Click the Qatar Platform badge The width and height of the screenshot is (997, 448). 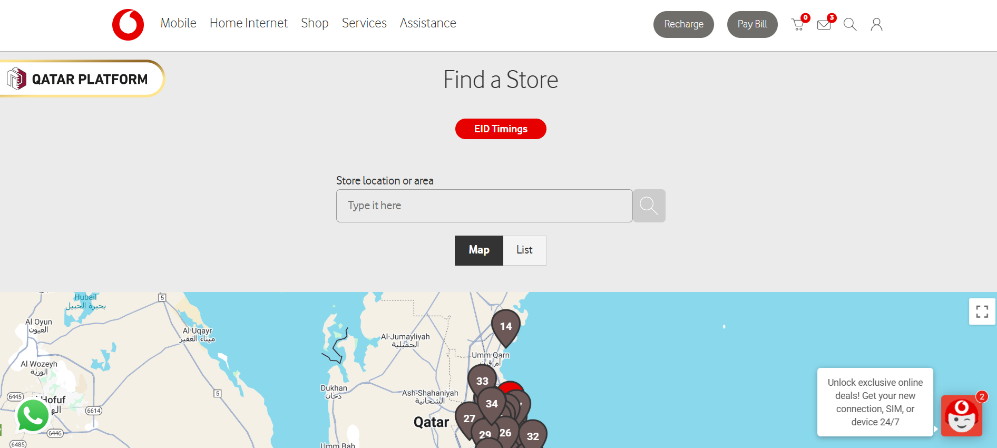tap(82, 79)
